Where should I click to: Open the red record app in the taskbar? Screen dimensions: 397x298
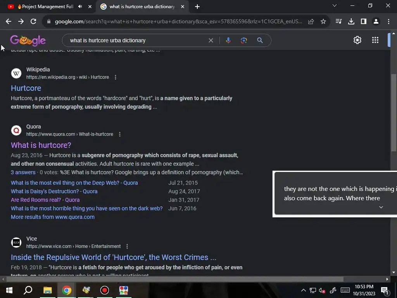[x=104, y=290]
